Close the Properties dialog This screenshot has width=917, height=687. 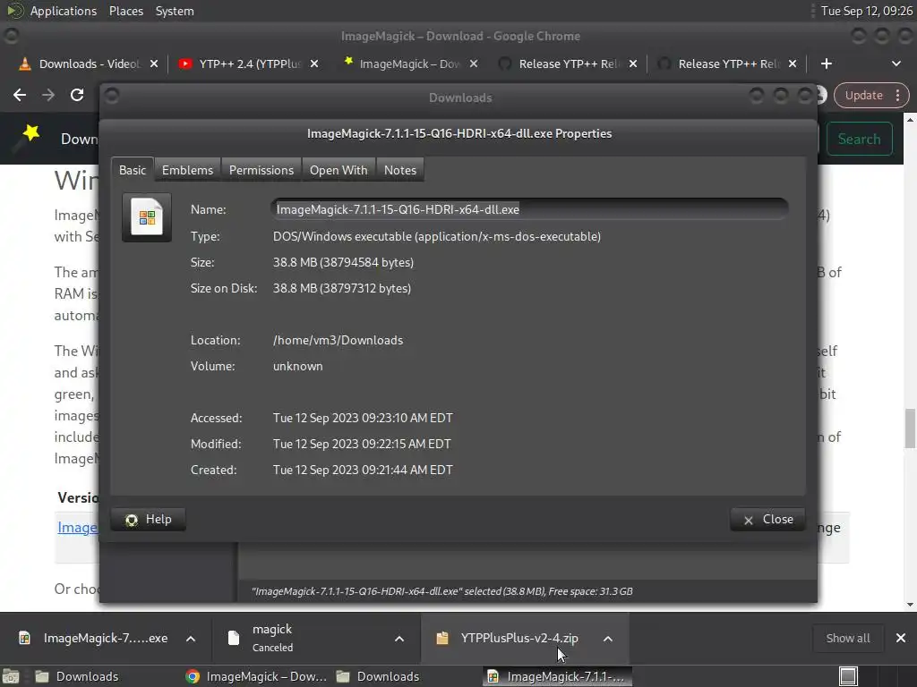(x=767, y=520)
